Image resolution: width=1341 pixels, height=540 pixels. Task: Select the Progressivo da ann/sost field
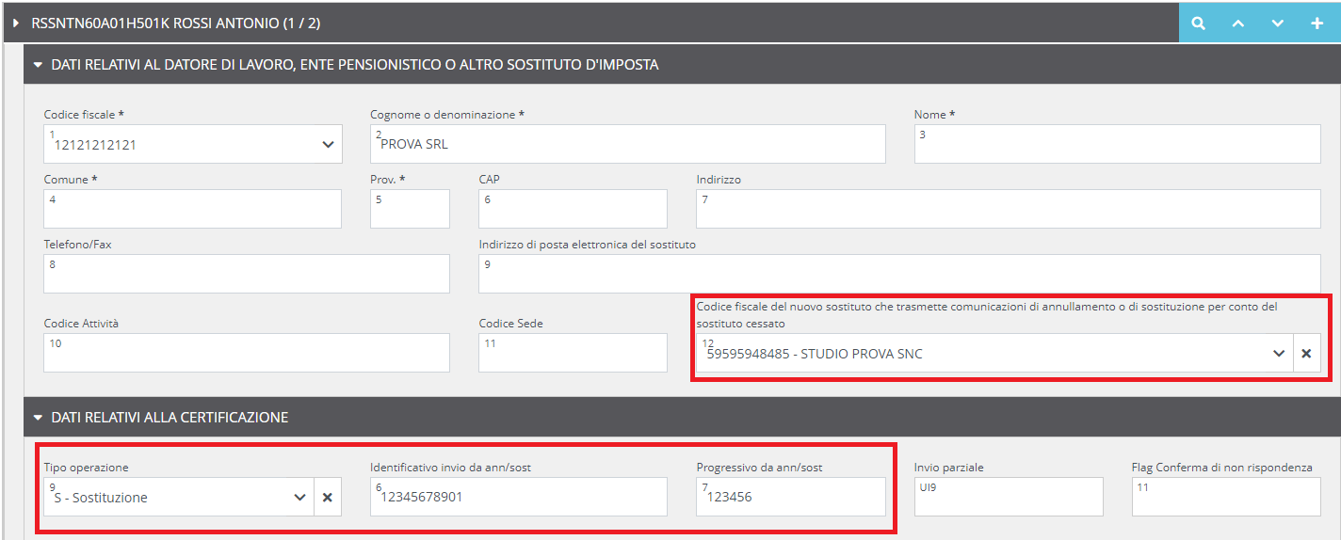click(791, 497)
